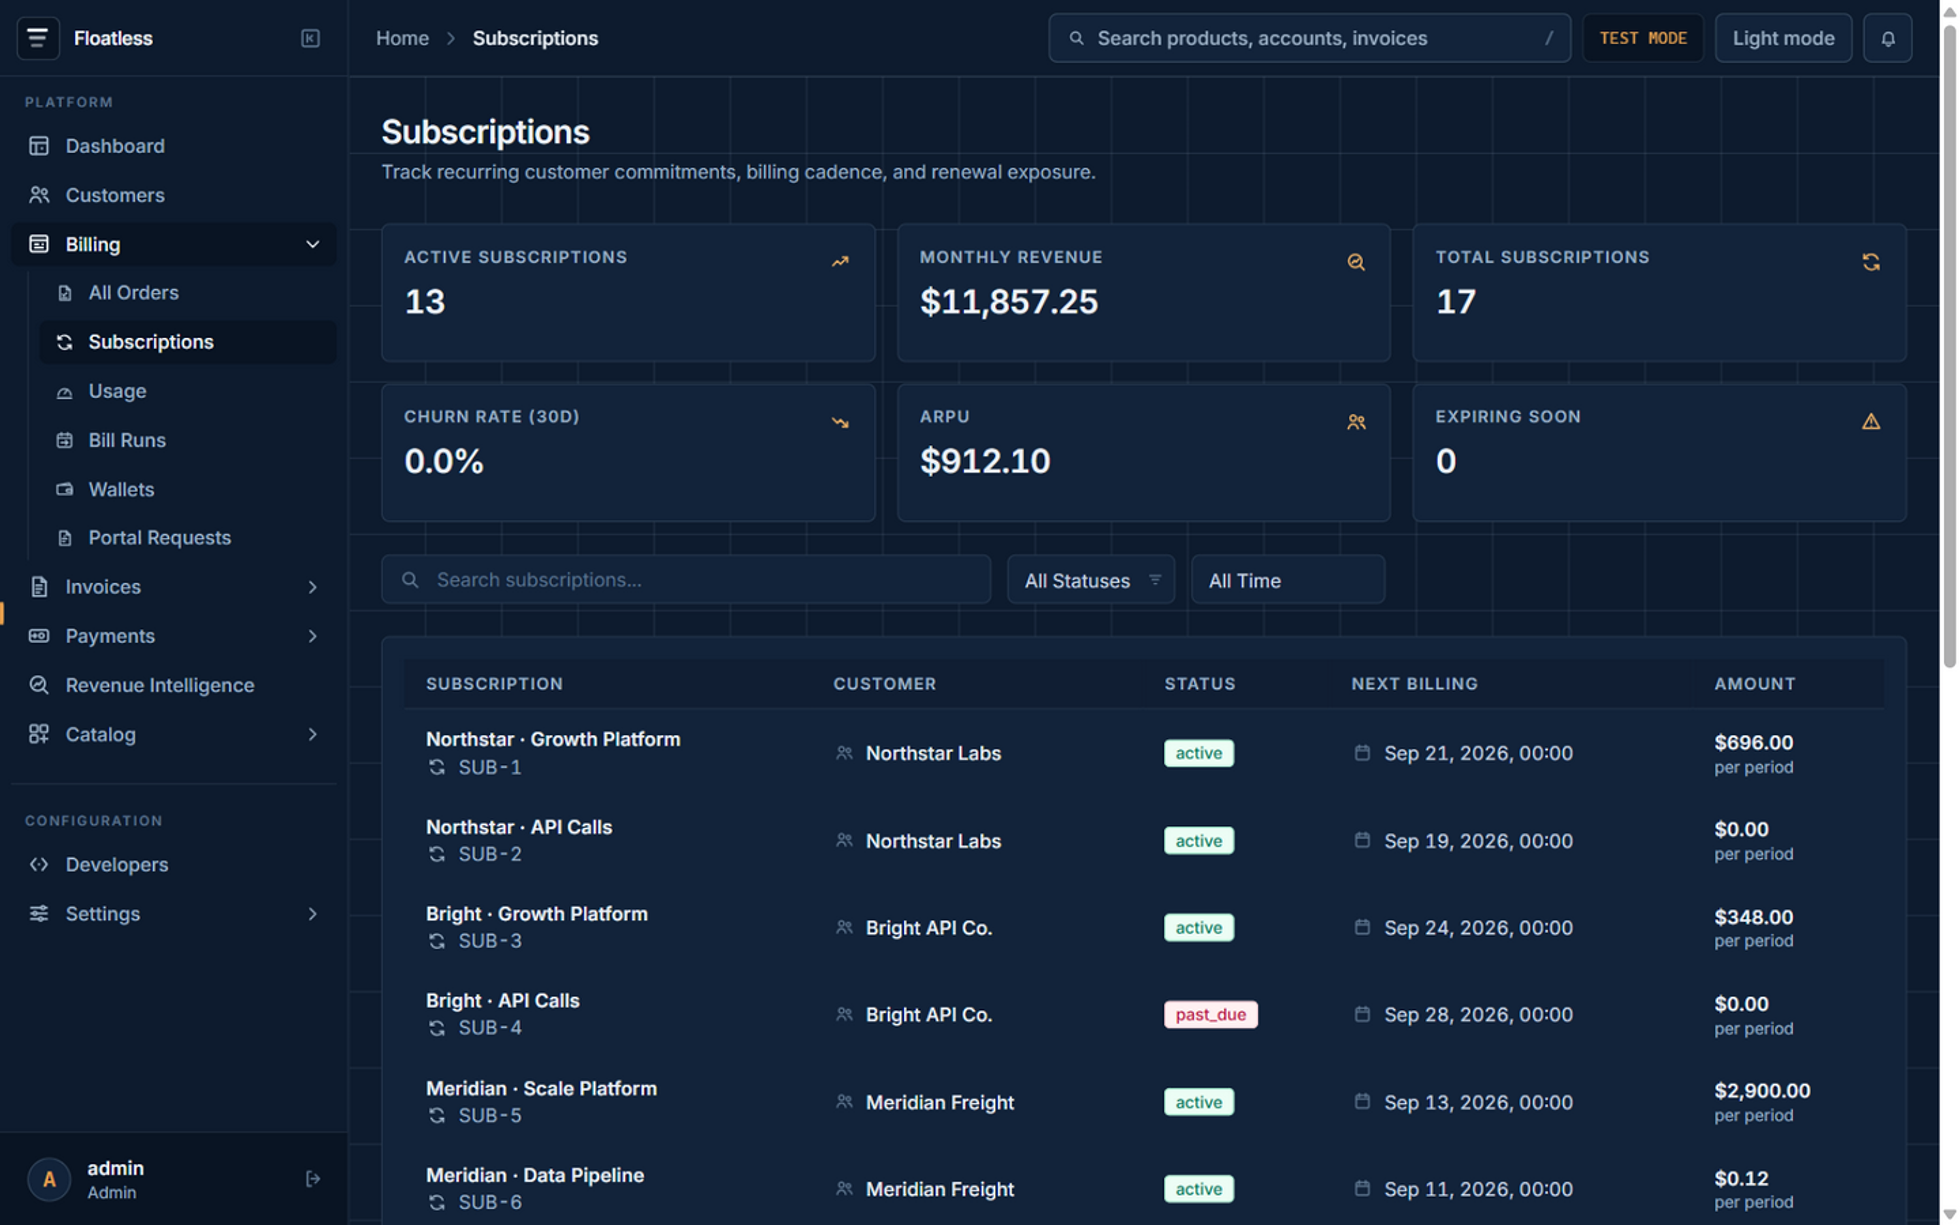Viewport: 1960px width, 1225px height.
Task: Click the Dashboard icon in sidebar
Action: tap(39, 146)
